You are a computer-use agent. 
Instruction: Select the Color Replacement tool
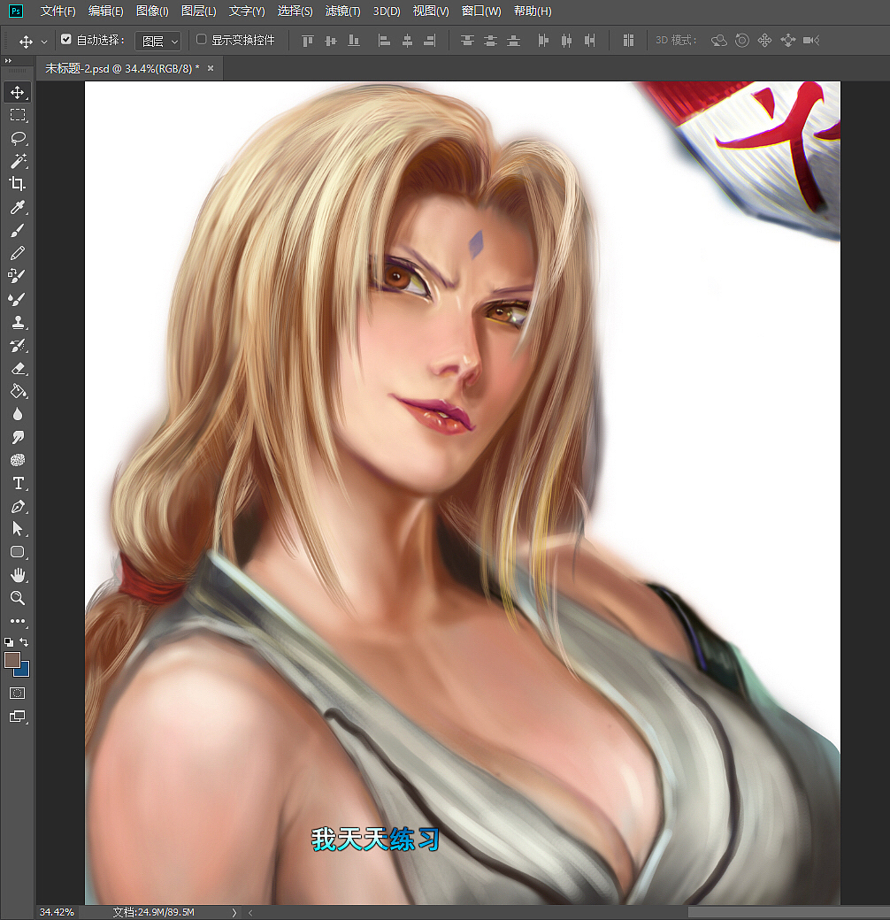[17, 276]
